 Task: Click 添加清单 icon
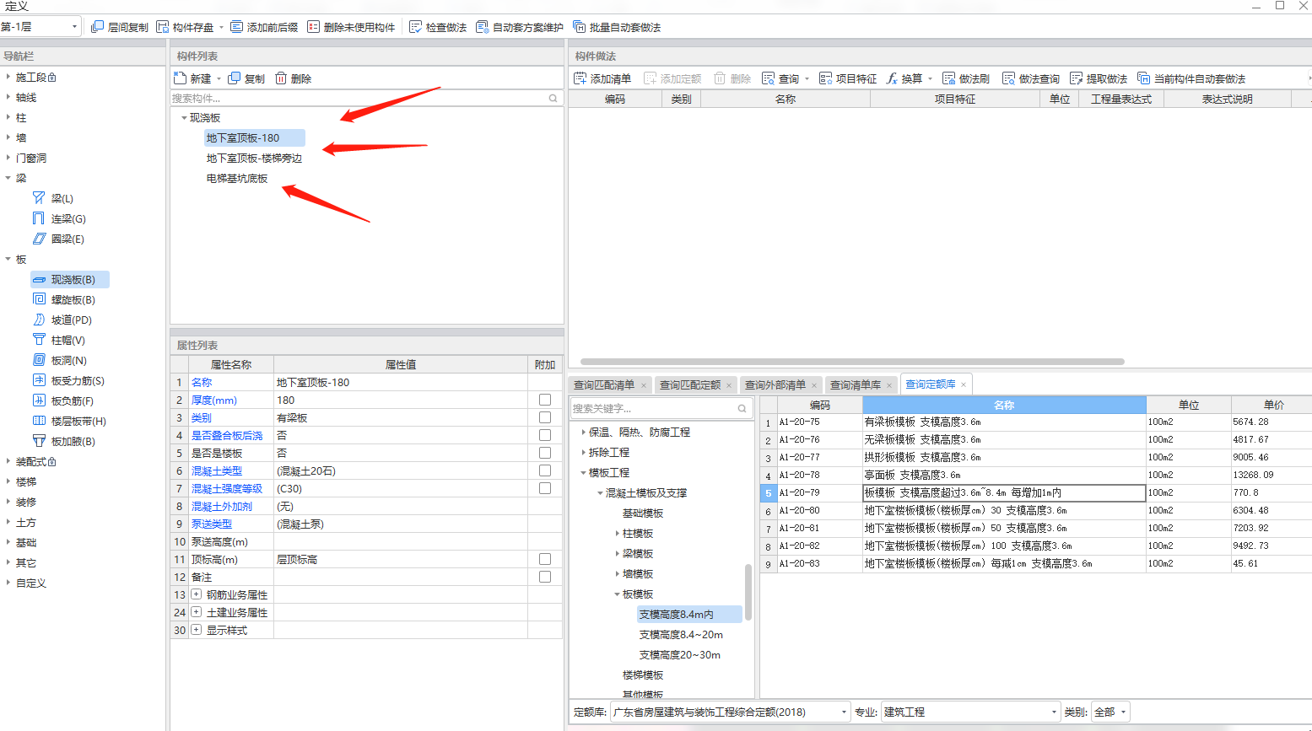[580, 78]
